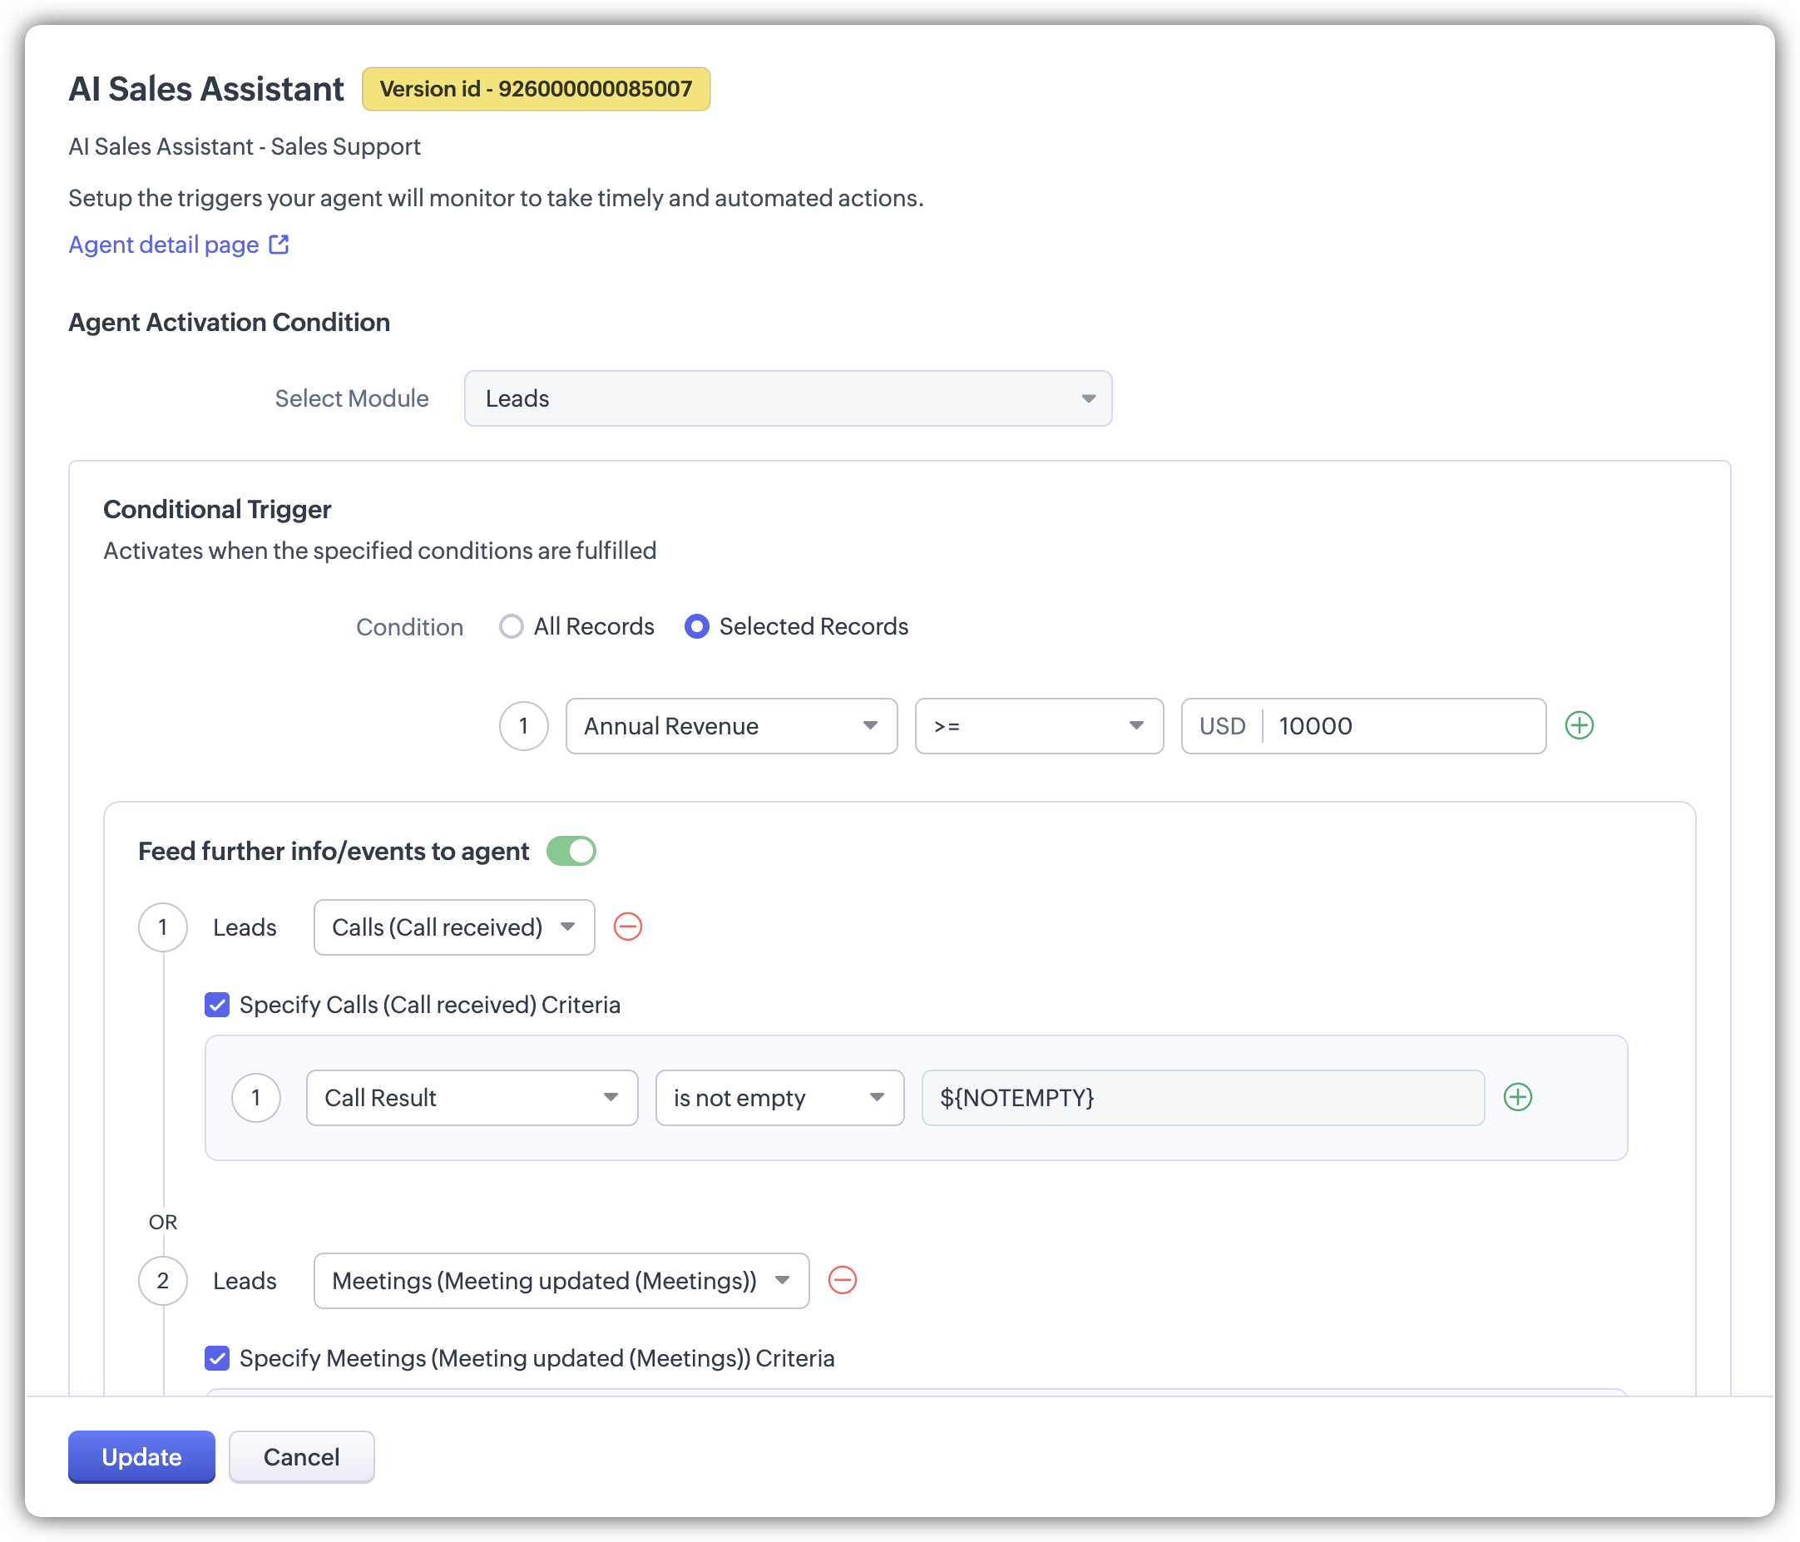Remove the Meetings (Meeting updated) event row
1800x1542 pixels.
coord(842,1281)
